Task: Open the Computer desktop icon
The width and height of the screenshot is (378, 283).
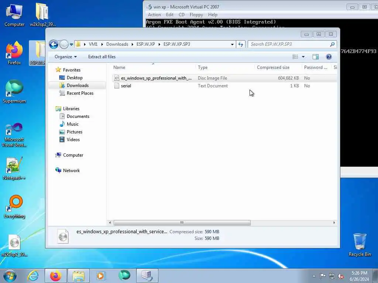Action: click(x=14, y=15)
